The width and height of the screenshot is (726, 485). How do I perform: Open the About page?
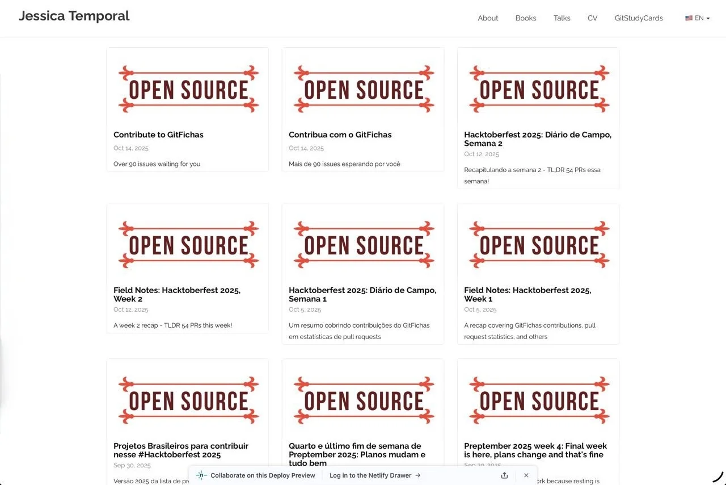(x=488, y=18)
